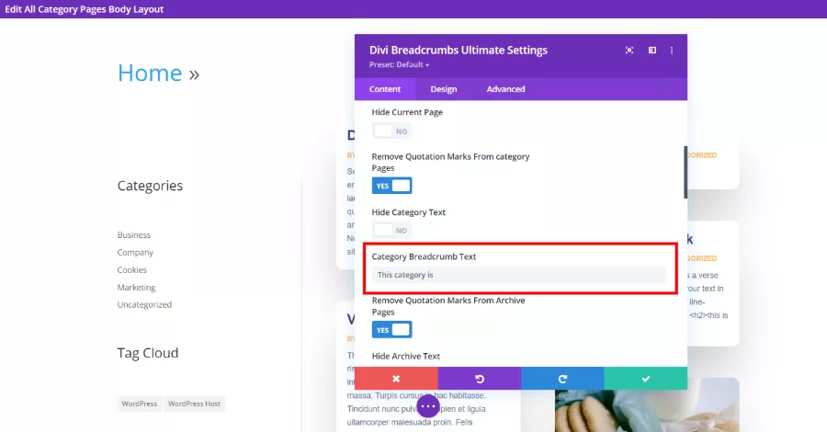This screenshot has width=827, height=432.
Task: Redo the change with the blue button
Action: click(x=562, y=378)
